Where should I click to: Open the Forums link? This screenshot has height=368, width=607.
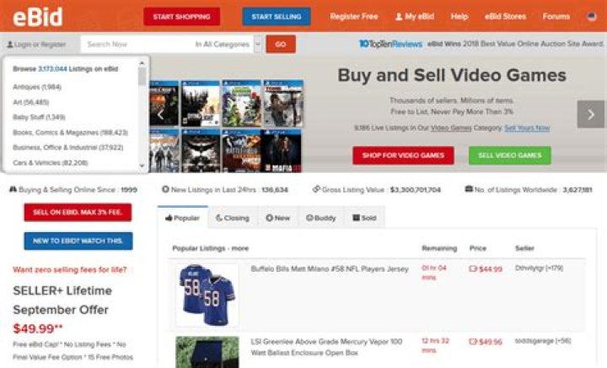[x=556, y=16]
